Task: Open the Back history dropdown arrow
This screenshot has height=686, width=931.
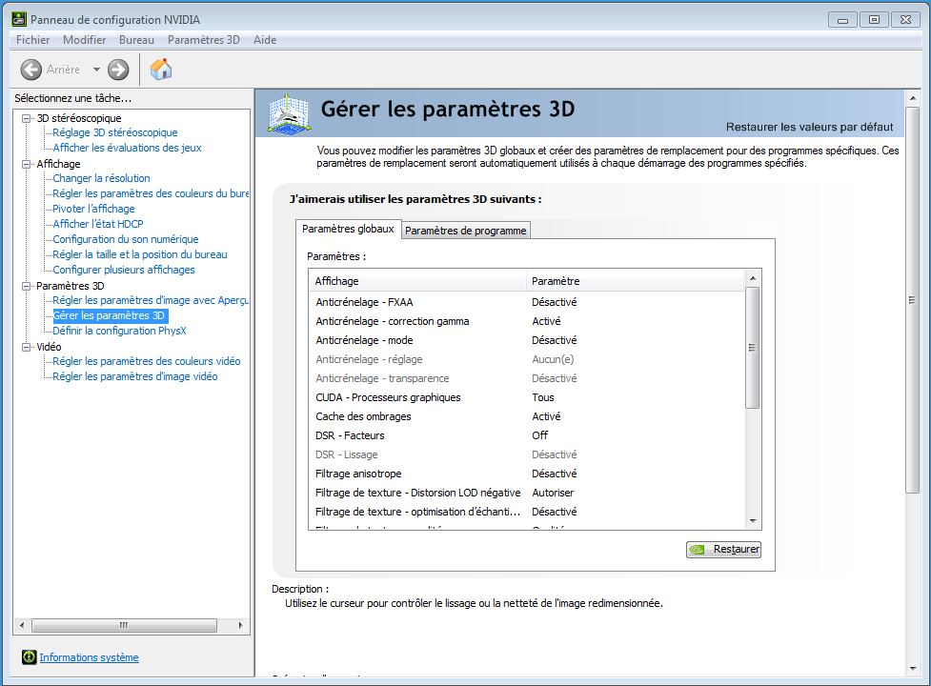Action: point(96,70)
